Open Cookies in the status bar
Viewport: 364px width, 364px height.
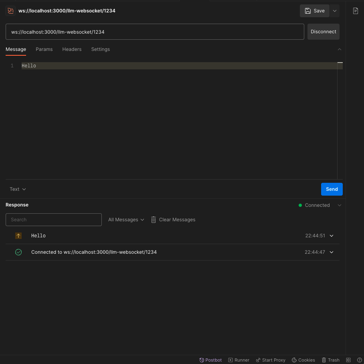point(303,360)
